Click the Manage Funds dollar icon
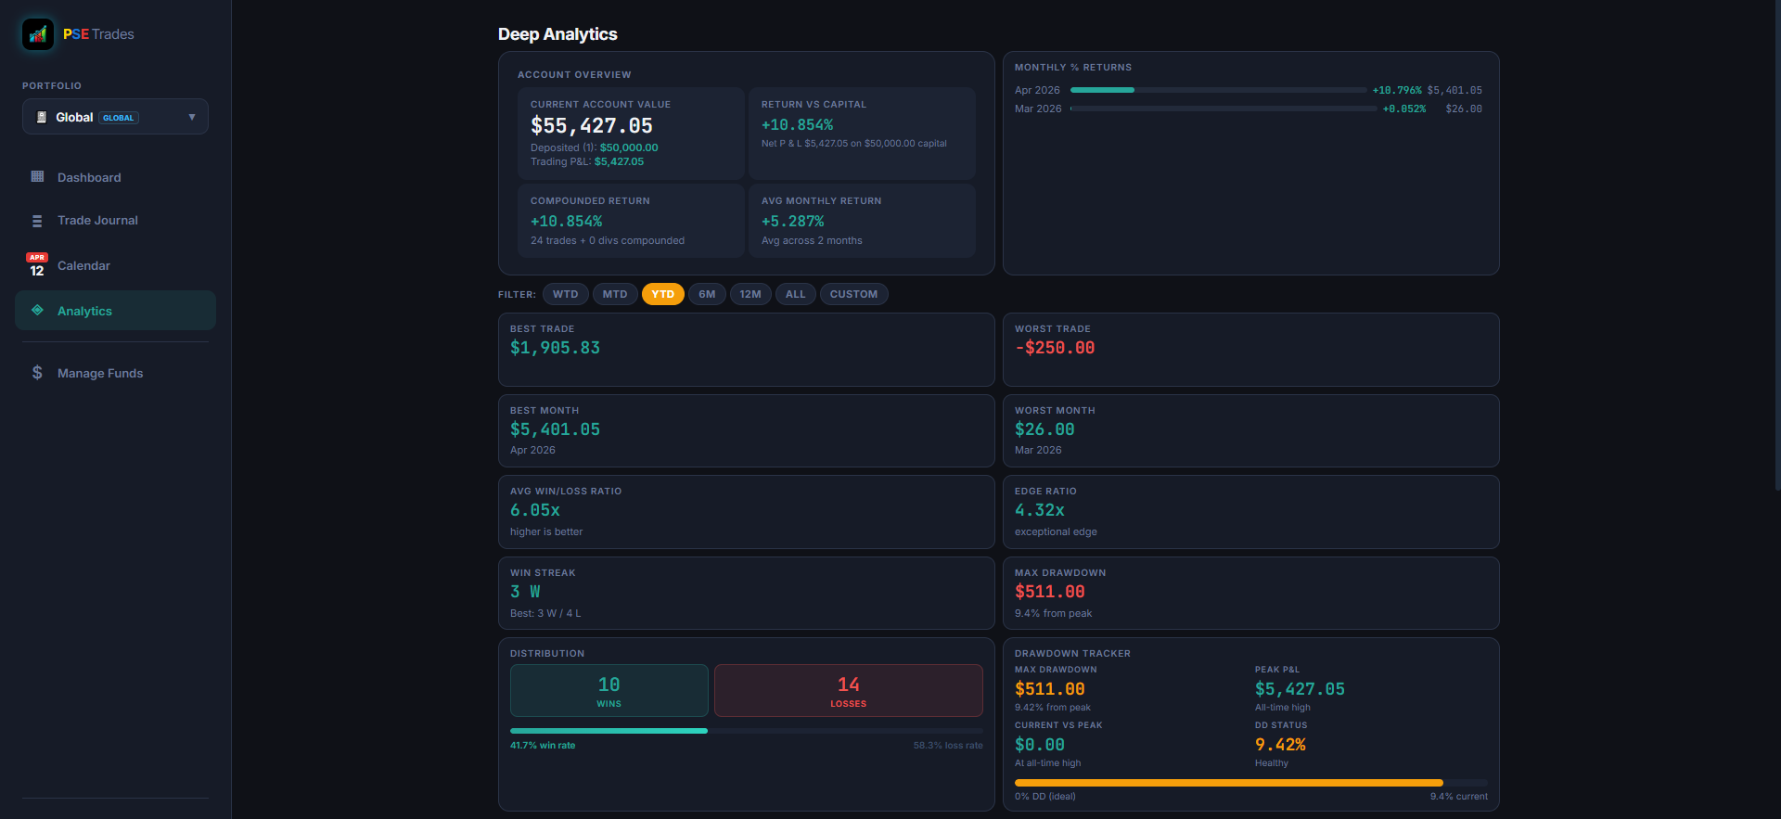The width and height of the screenshot is (1781, 819). pyautogui.click(x=37, y=373)
